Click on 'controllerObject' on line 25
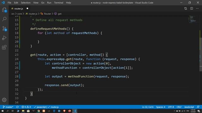Screen dimensions: 202x113 pyautogui.click(x=66, y=63)
